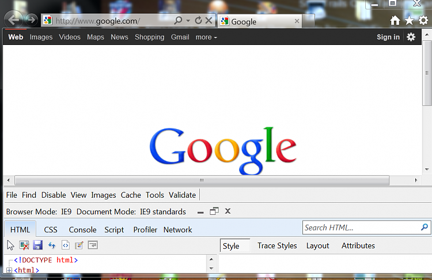The height and width of the screenshot is (280, 432).
Task: Open the Cache menu in developer tools
Action: click(131, 195)
